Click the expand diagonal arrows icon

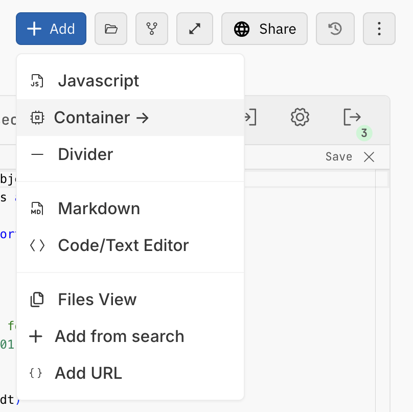click(x=195, y=29)
